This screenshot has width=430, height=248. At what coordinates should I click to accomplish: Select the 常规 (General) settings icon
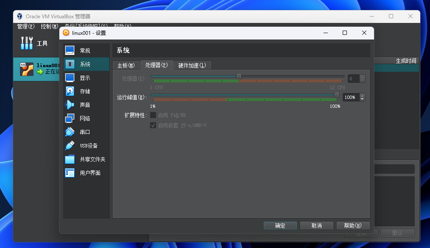pyautogui.click(x=70, y=51)
